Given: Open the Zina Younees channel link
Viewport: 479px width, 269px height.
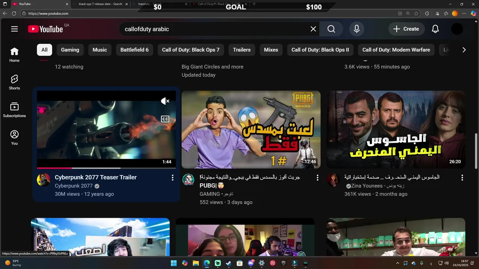Looking at the screenshot, I should click(377, 186).
